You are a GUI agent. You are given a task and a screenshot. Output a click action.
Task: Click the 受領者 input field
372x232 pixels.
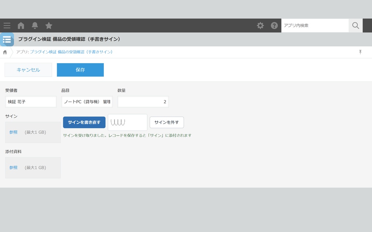pyautogui.click(x=31, y=102)
